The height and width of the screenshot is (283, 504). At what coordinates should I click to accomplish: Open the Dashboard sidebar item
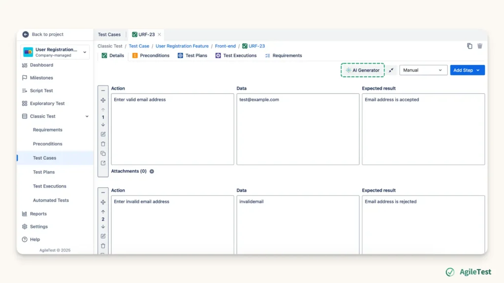[41, 65]
